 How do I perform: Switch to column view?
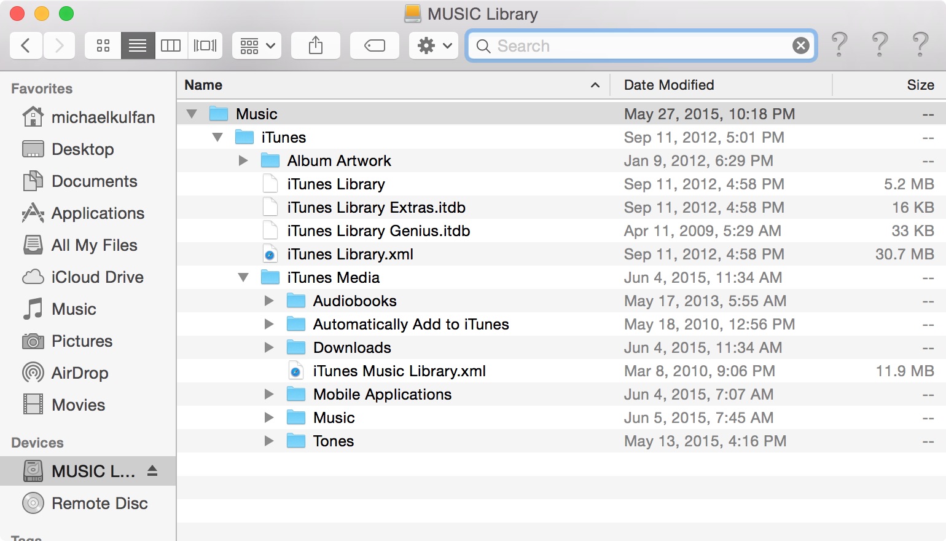pyautogui.click(x=171, y=45)
